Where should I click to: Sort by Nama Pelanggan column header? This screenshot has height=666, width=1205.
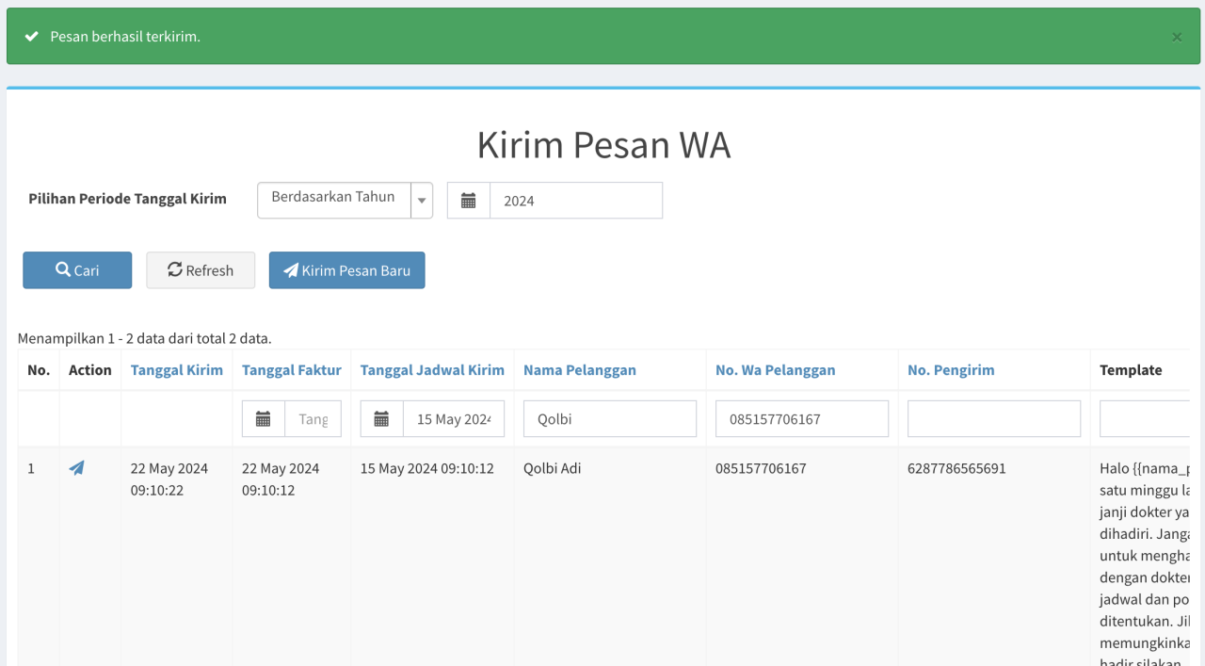[x=580, y=370]
